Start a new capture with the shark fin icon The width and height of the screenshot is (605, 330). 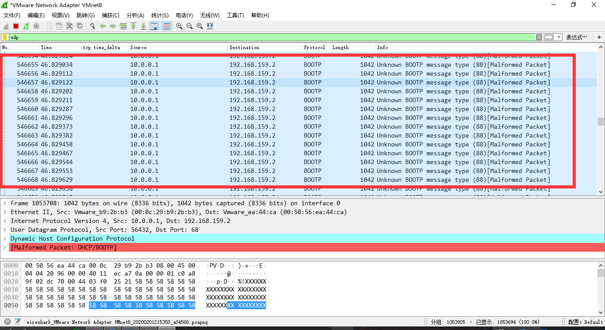6,26
